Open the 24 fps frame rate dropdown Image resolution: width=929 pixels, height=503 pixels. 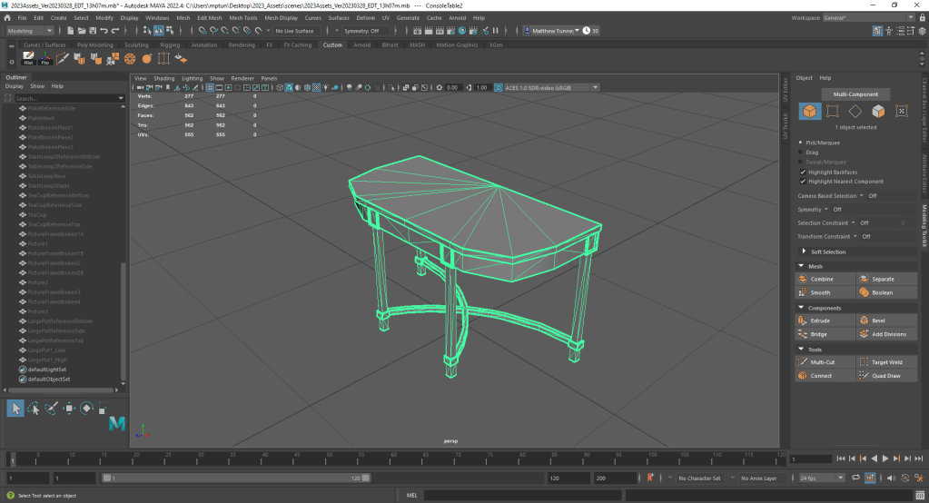822,478
